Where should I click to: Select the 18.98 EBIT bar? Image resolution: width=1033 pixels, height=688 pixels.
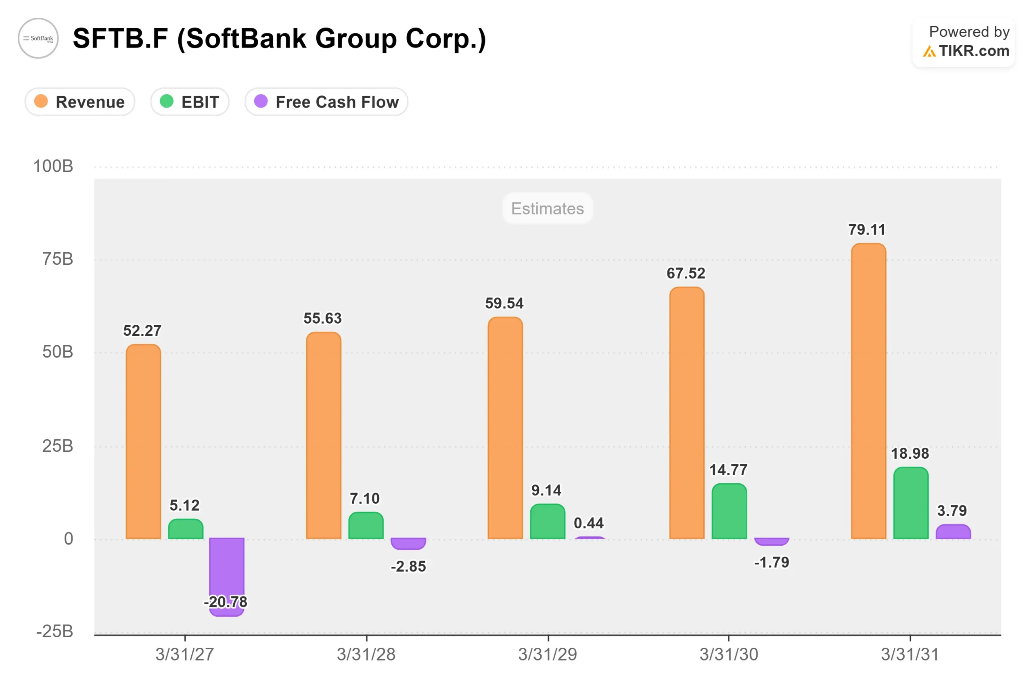coord(911,503)
